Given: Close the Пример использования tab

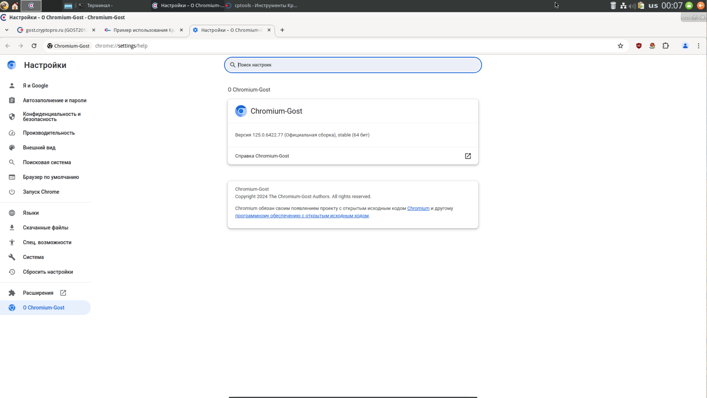Looking at the screenshot, I should 181,30.
